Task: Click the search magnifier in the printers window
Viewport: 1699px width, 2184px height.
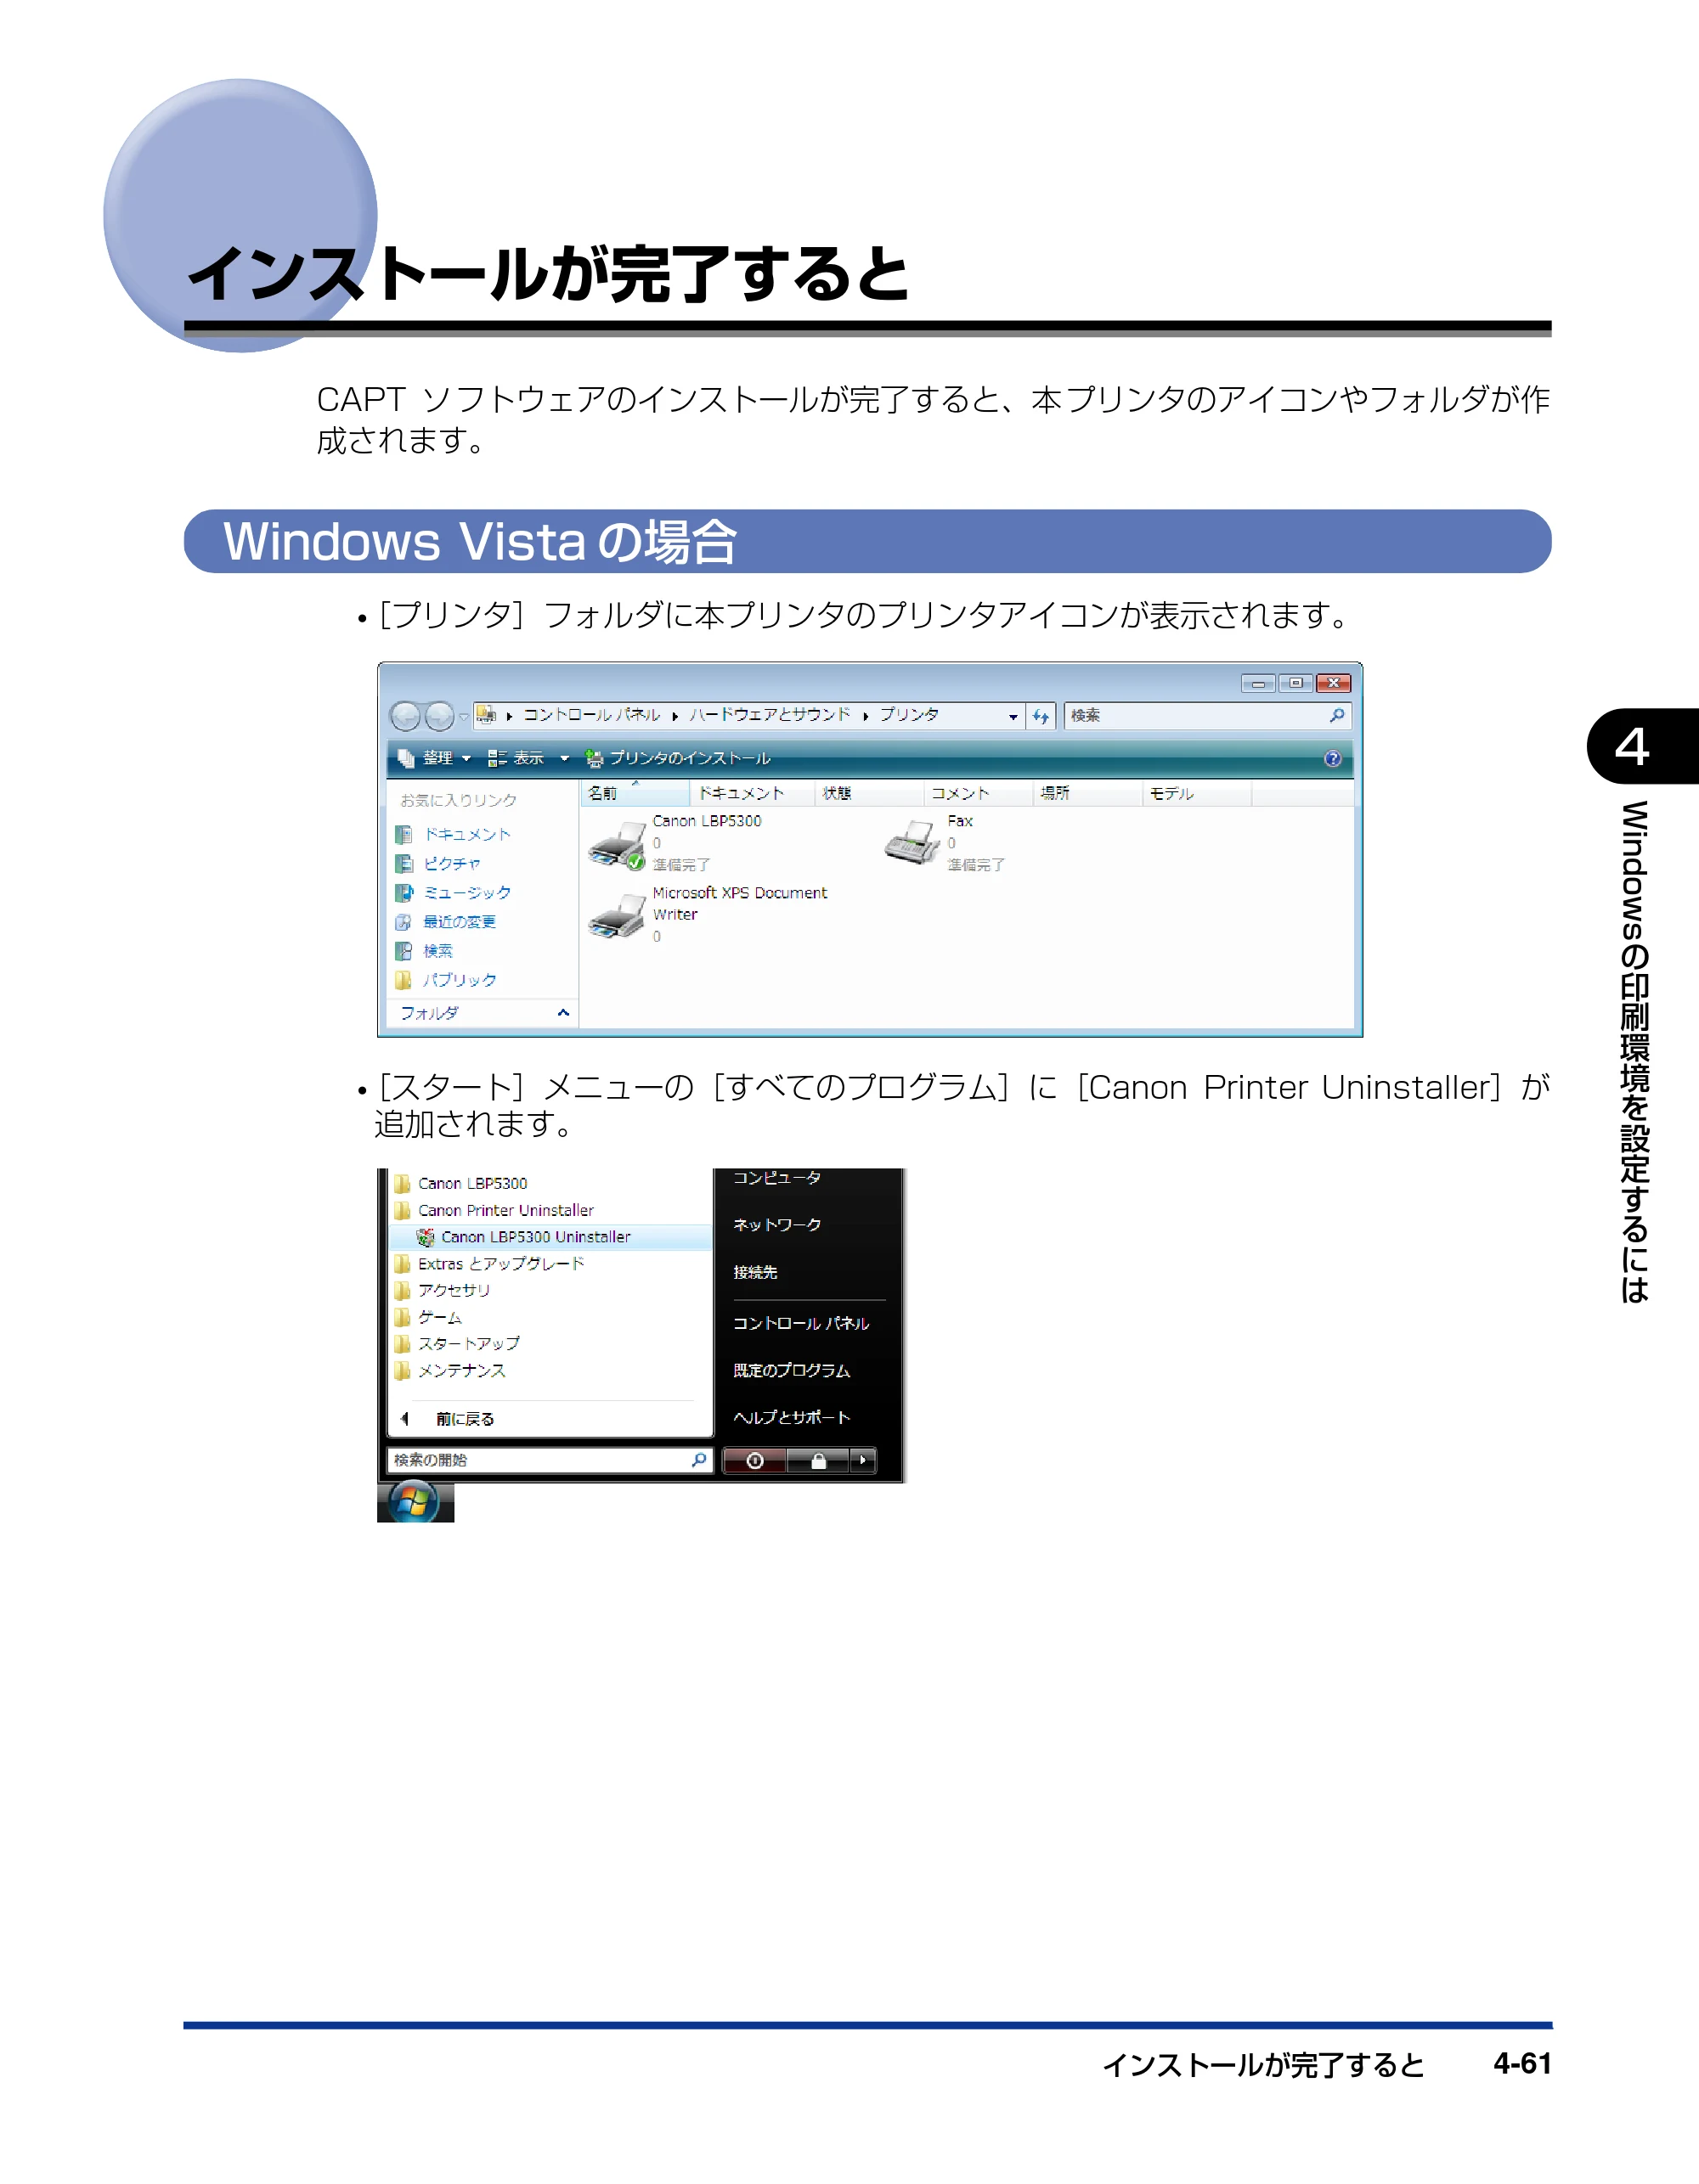Action: [1337, 715]
